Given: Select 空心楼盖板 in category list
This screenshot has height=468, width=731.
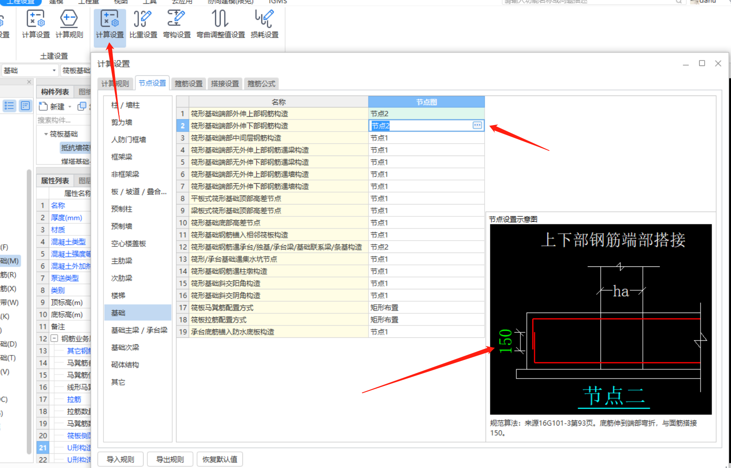Looking at the screenshot, I should coord(128,244).
